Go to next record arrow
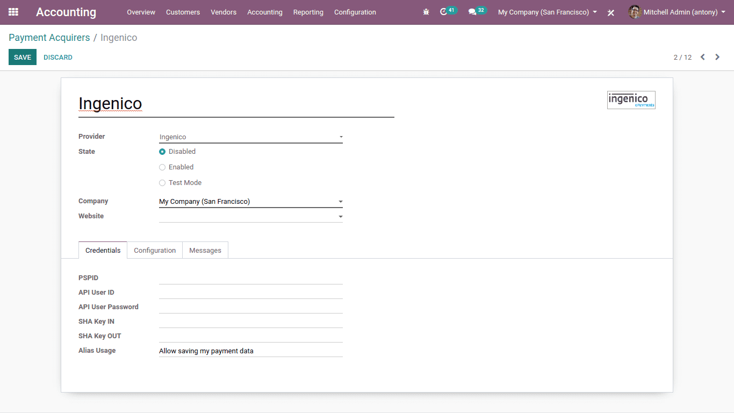The image size is (734, 413). point(717,57)
